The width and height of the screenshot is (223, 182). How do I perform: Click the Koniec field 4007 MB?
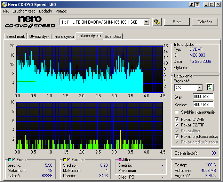(x=203, y=105)
